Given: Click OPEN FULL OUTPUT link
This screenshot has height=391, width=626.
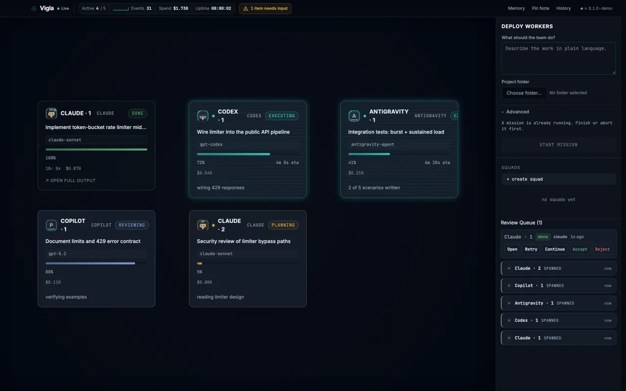Looking at the screenshot, I should 70,180.
